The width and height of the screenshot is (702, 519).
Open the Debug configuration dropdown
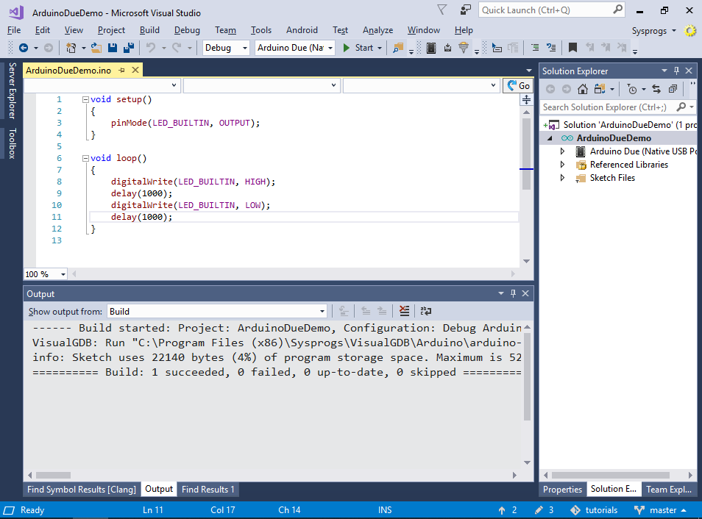pos(226,48)
